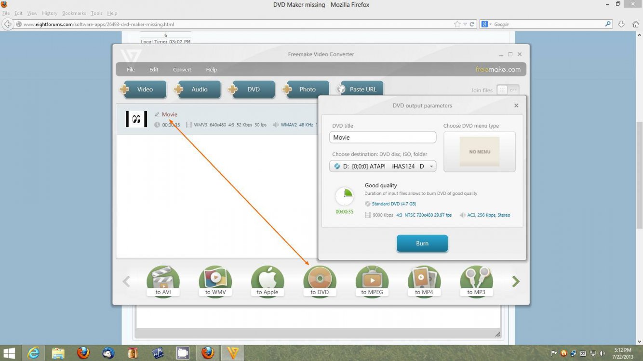
Task: Click the Freemake logo icon in titlebar
Action: pyautogui.click(x=131, y=56)
